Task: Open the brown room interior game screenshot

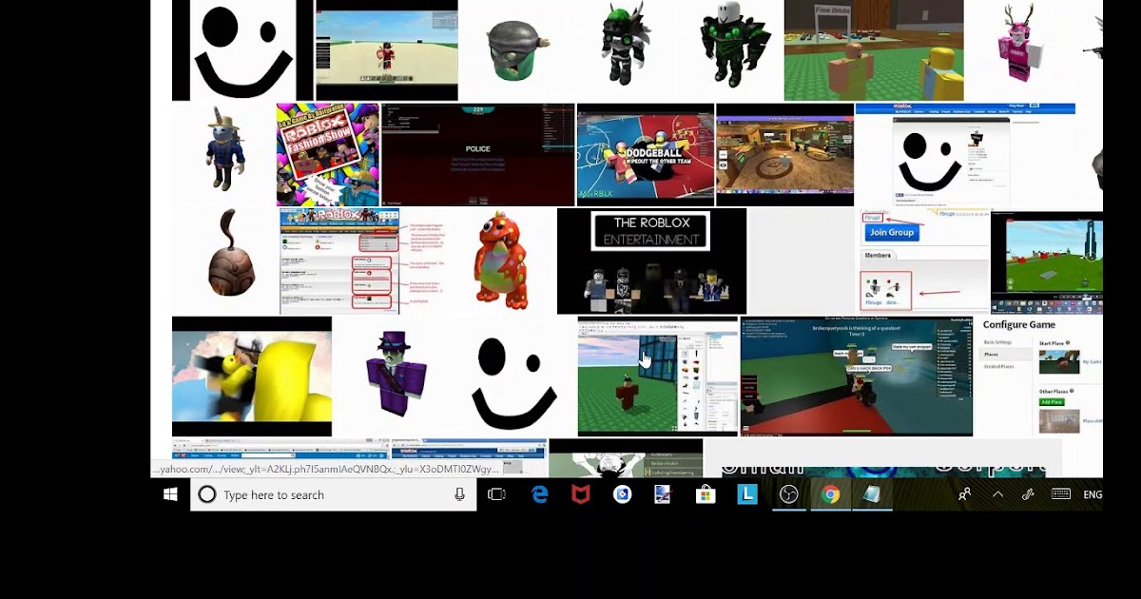Action: 785,155
